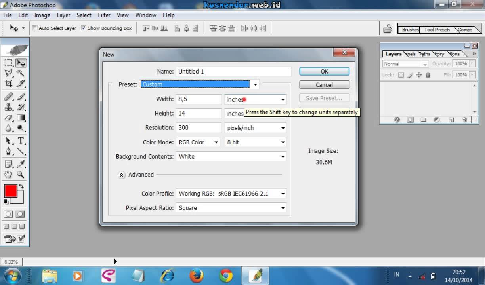Select the Blur tool

[8, 128]
